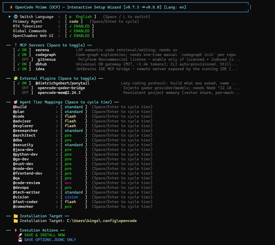The height and width of the screenshot is (245, 275).
Task: Click the lightning bolt icon in the title
Action: (11, 7)
